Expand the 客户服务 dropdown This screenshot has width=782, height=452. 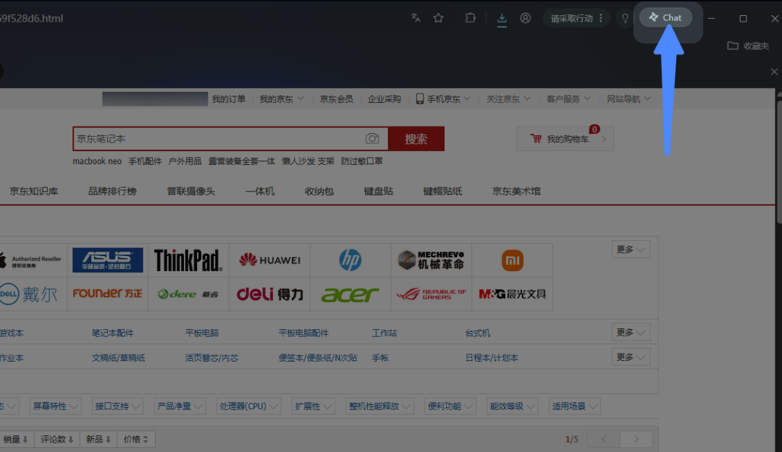pos(568,98)
